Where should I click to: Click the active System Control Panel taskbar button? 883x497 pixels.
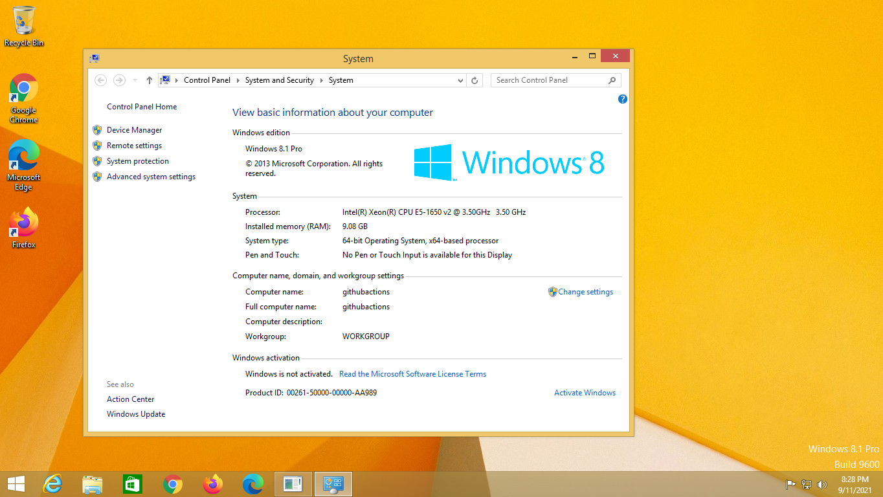click(333, 484)
